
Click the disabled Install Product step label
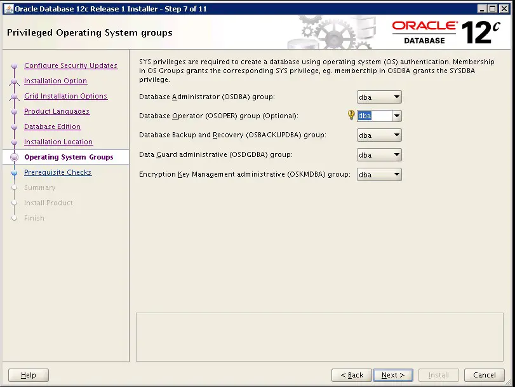tap(48, 203)
